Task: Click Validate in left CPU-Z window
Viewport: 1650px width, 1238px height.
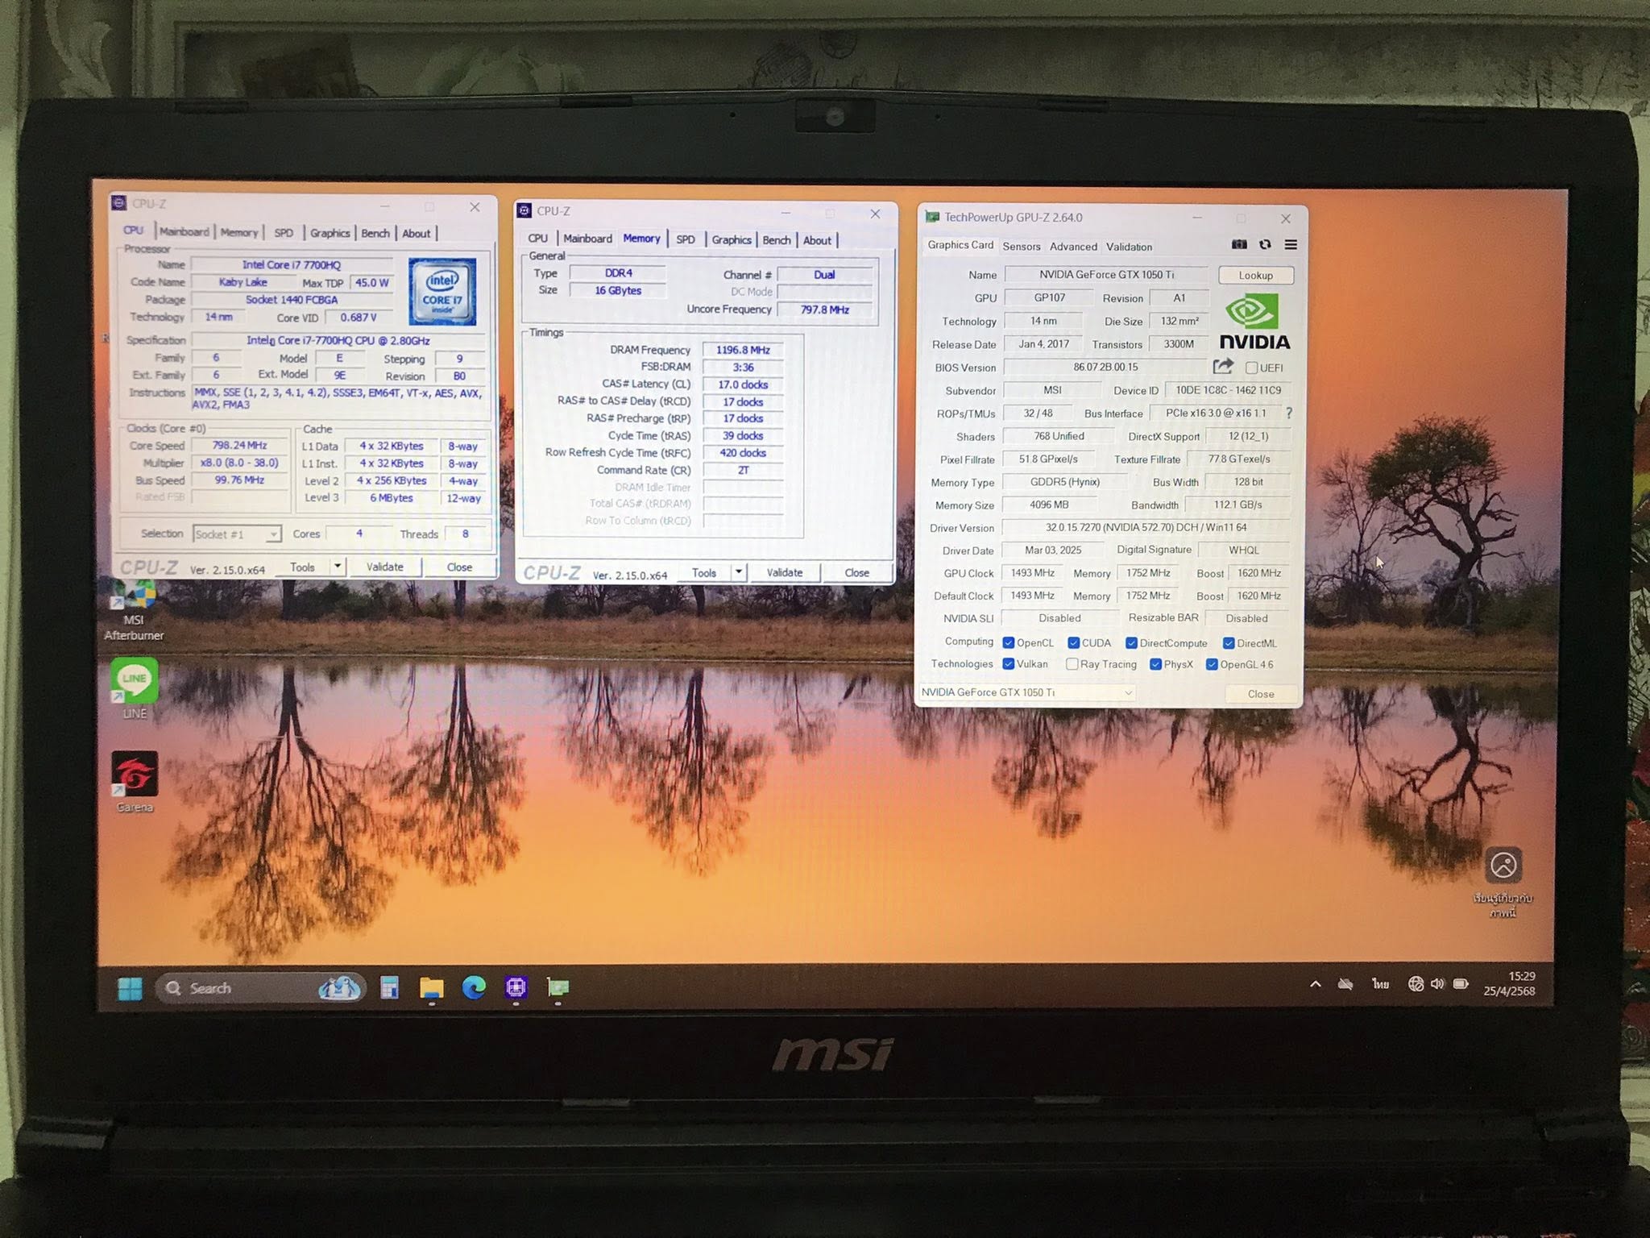Action: click(385, 567)
